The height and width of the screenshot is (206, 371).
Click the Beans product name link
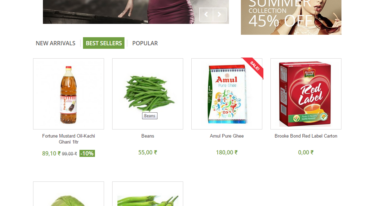[148, 136]
